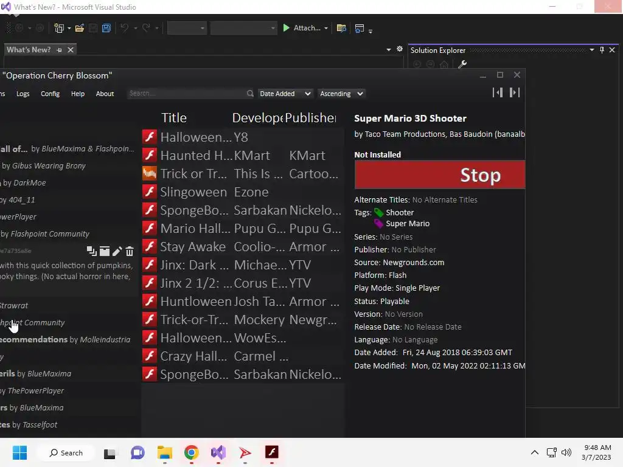The width and height of the screenshot is (623, 467).
Task: Open toolbar overflow options arrow
Action: pyautogui.click(x=371, y=31)
